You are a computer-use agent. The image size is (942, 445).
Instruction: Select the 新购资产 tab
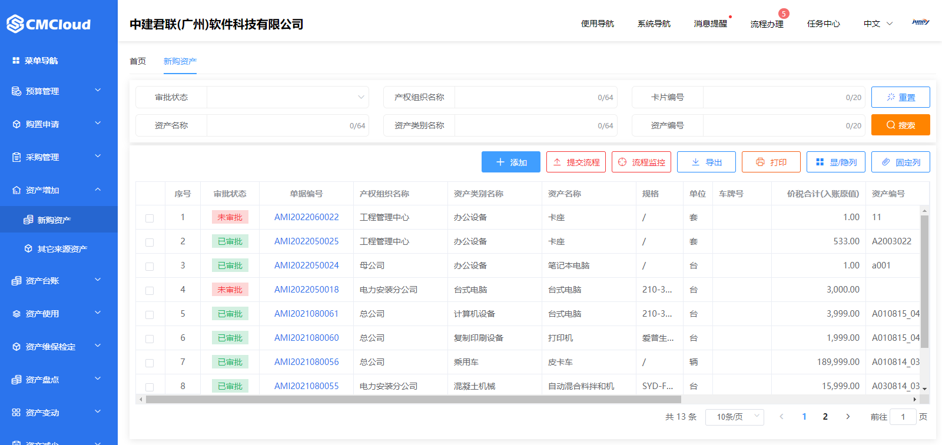180,61
